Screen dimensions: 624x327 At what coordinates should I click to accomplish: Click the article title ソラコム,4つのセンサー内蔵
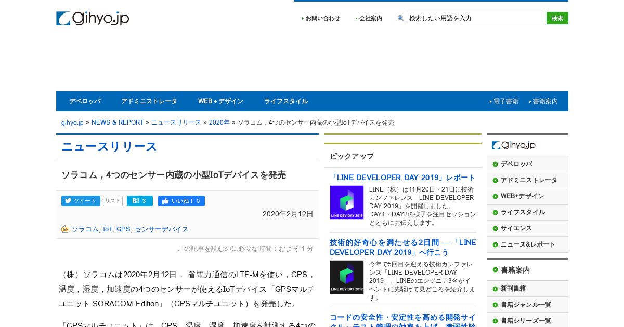(174, 175)
